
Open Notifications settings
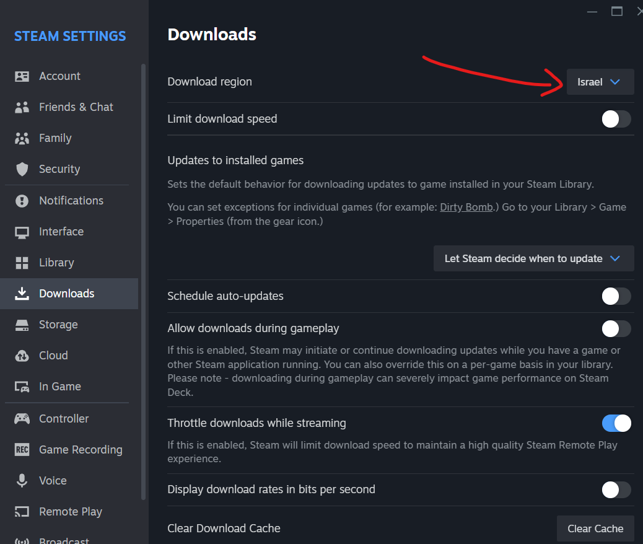tap(69, 201)
